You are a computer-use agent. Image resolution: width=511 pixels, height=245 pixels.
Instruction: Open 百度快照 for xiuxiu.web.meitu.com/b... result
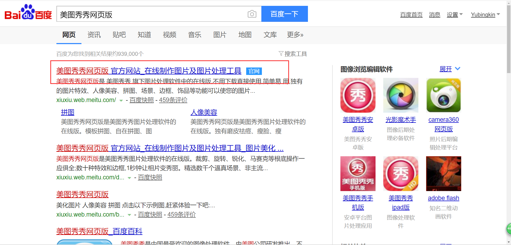point(150,215)
